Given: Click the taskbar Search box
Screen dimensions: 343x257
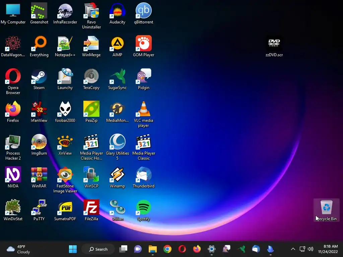Looking at the screenshot, I should click(98, 249).
